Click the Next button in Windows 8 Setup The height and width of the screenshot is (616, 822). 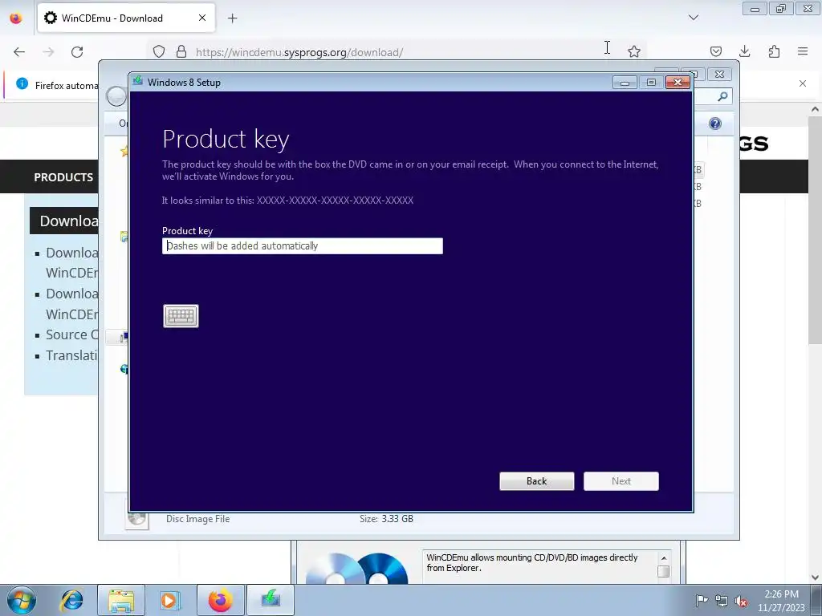[621, 481]
